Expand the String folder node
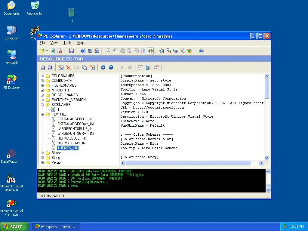This screenshot has width=308, height=231. (x=42, y=158)
